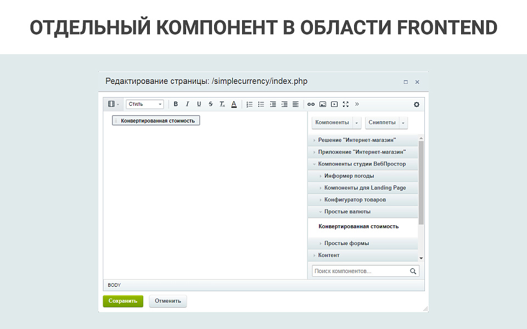Apply strikethrough to text

[210, 104]
